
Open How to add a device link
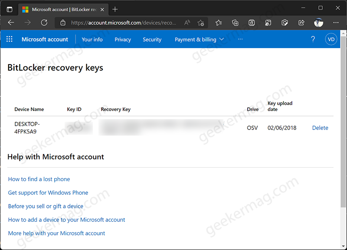(67, 220)
